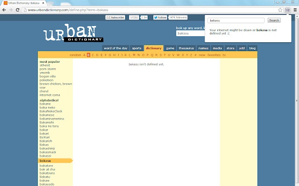Screen dimensions: 299x186
Task: Open the Ba'Kari entry
Action: (x=45, y=137)
